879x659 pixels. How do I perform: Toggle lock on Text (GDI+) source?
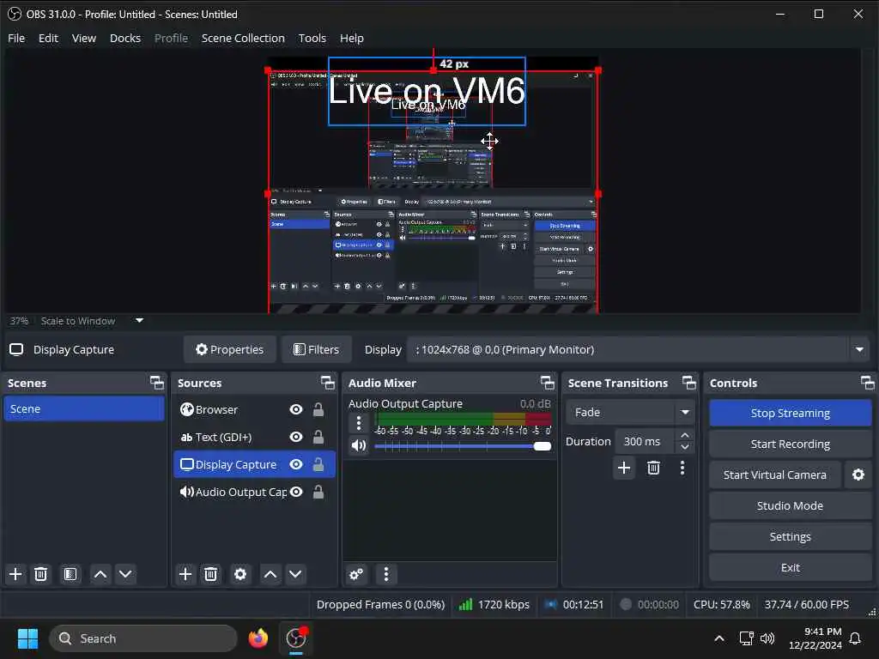[318, 437]
